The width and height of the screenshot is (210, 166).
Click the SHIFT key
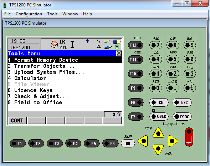click(128, 144)
